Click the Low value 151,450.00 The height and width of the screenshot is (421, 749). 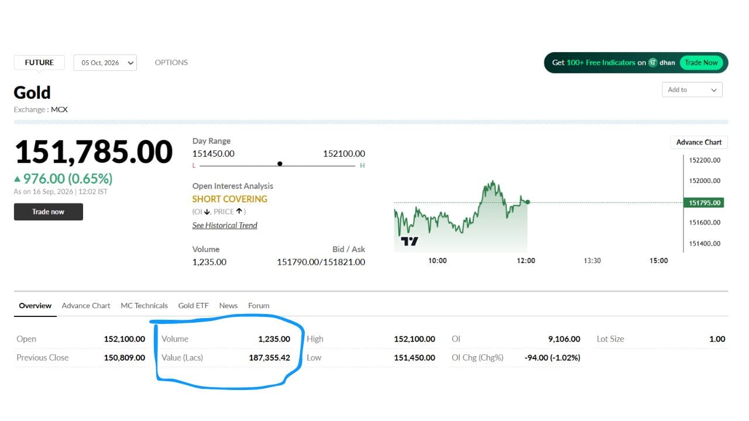tap(414, 358)
